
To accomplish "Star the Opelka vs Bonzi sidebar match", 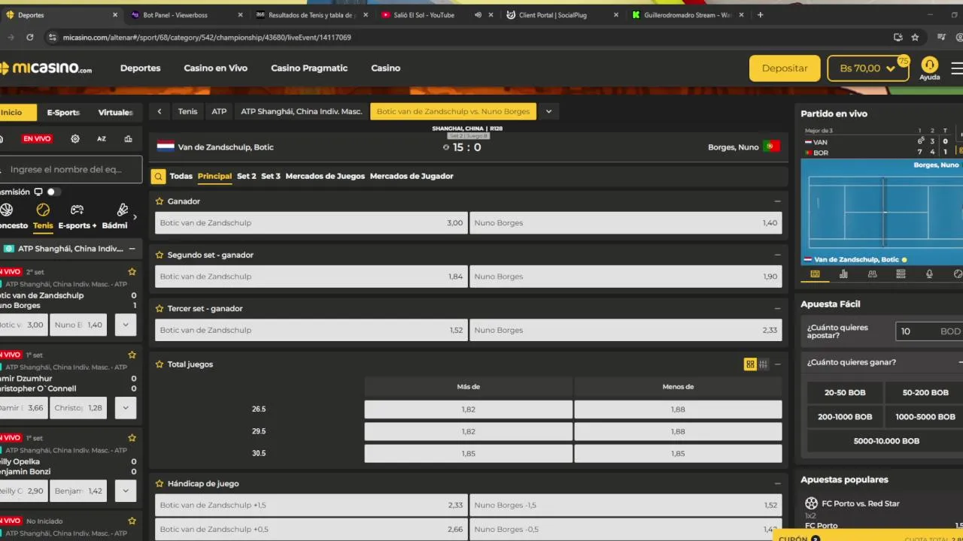I will point(132,438).
